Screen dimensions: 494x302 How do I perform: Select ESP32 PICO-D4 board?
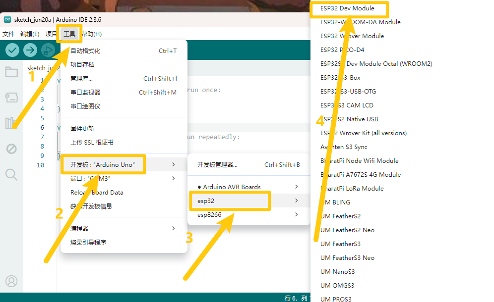(x=342, y=50)
